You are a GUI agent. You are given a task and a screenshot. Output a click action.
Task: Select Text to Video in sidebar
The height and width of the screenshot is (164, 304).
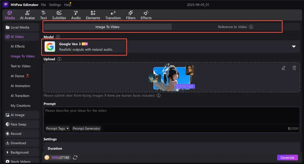[20, 66]
